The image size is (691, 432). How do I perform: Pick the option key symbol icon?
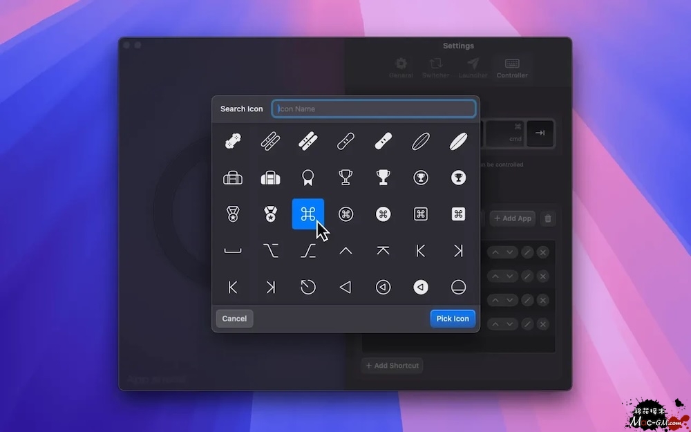[x=270, y=251]
